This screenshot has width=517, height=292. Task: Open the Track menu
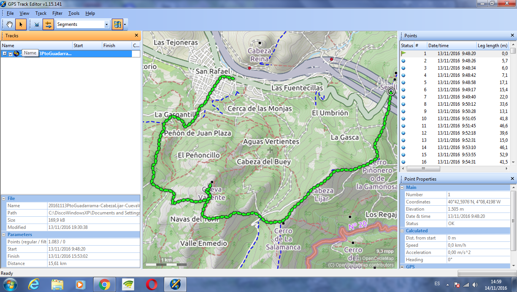pos(41,13)
